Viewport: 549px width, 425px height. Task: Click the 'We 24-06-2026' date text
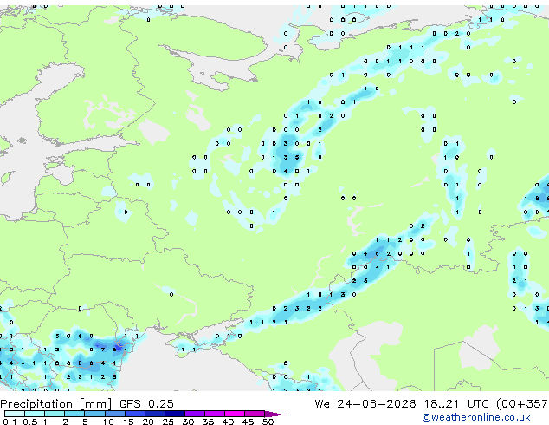365,404
